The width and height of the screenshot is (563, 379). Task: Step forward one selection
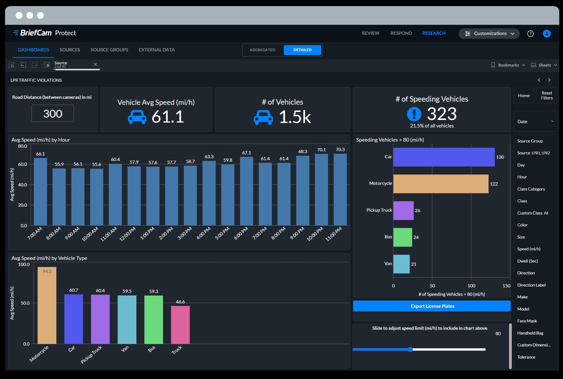[35, 65]
